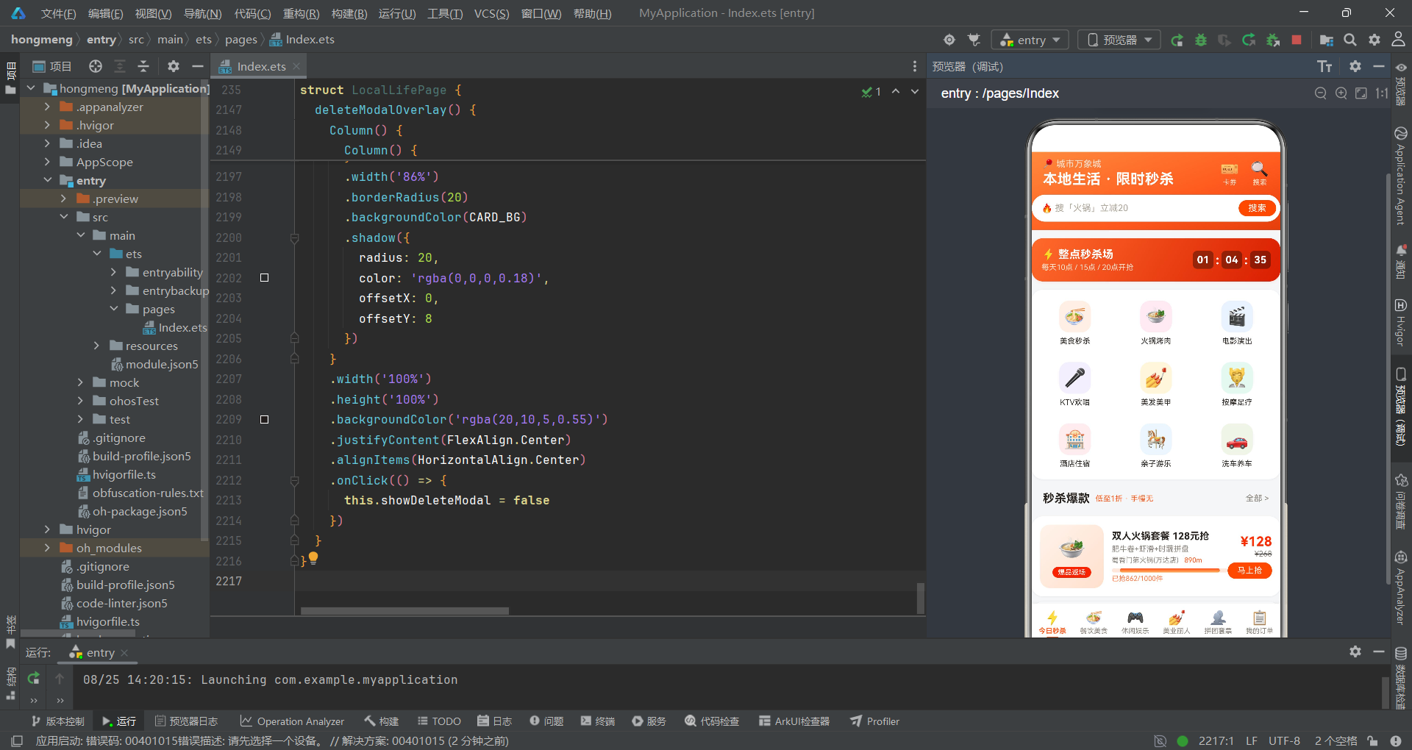Open the Operation Analyzer tool tab
Viewport: 1412px width, 750px height.
292,721
